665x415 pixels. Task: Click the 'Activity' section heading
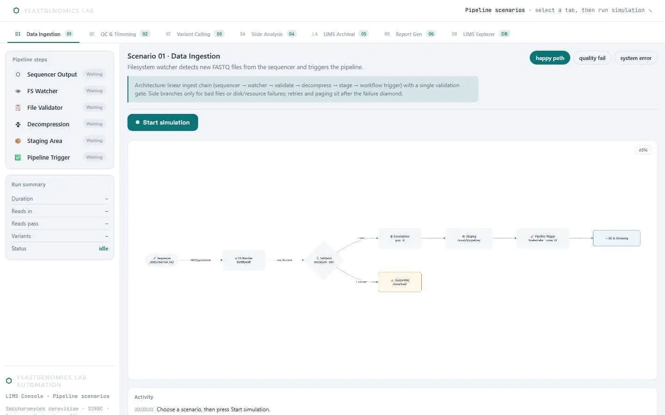click(x=144, y=397)
